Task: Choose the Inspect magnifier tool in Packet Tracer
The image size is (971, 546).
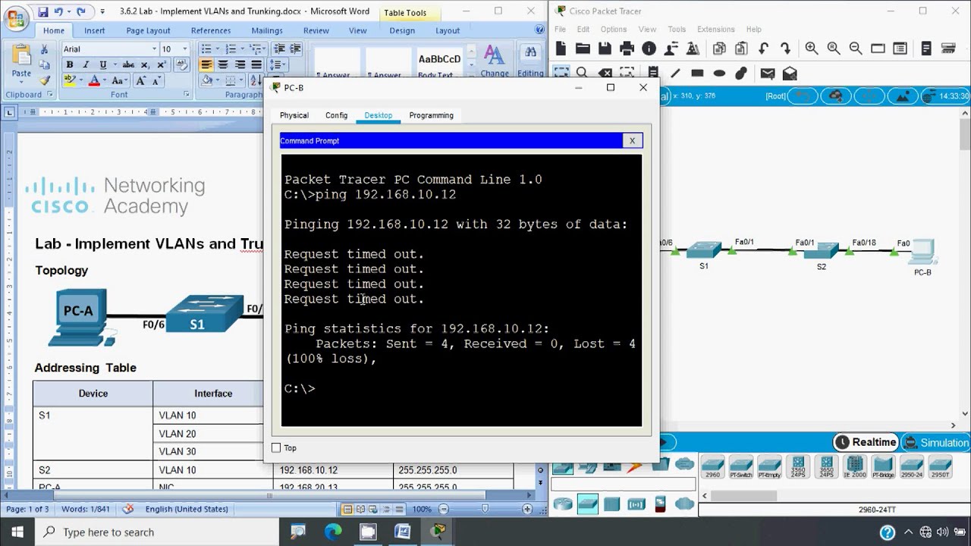Action: 582,74
